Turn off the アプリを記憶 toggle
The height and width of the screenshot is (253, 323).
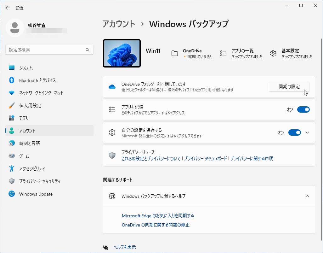[303, 109]
